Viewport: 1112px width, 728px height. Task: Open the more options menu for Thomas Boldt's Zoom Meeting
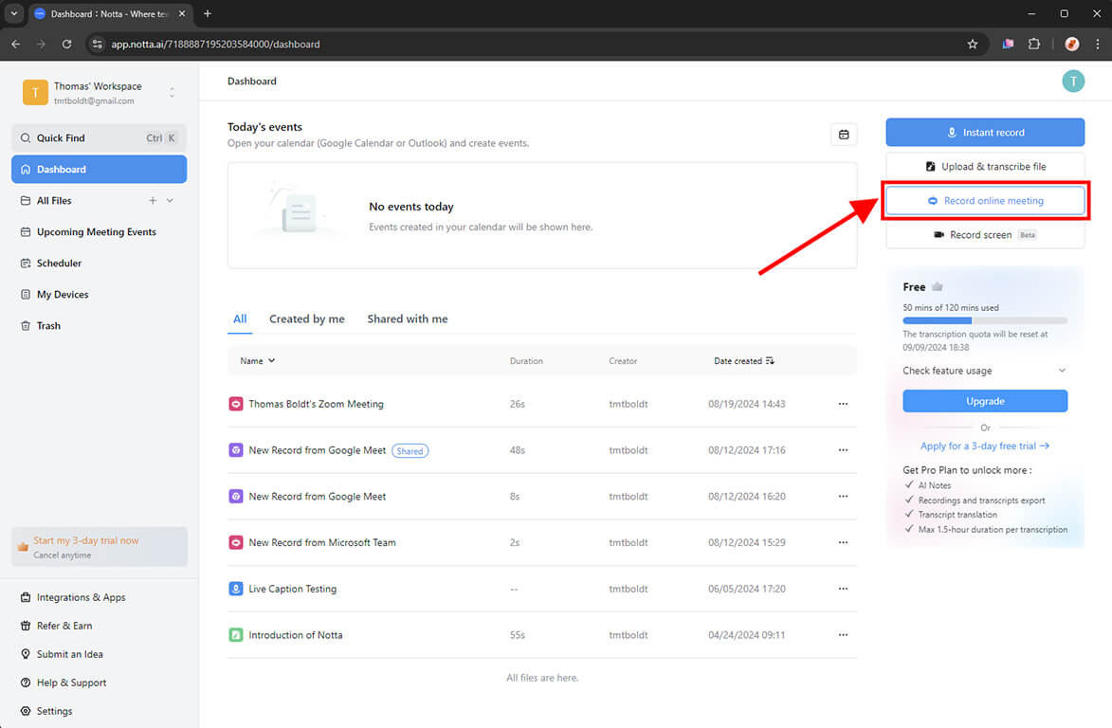[x=843, y=404]
